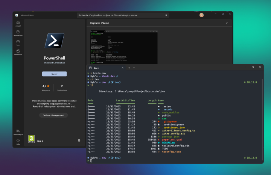Click the Microsoft Store logo icon
Screen dimensions: 271x175
pyautogui.click(x=17, y=15)
